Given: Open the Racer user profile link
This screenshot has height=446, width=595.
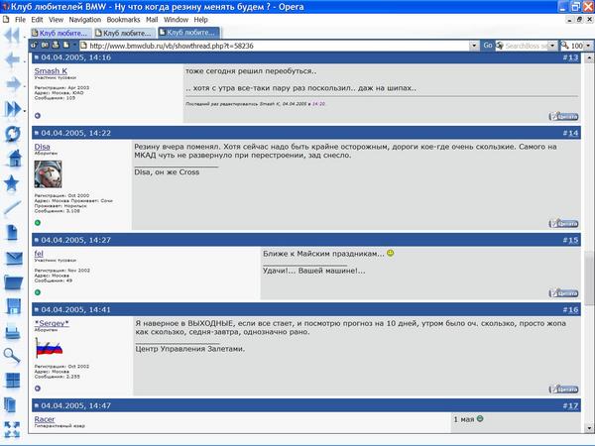Looking at the screenshot, I should [x=45, y=419].
